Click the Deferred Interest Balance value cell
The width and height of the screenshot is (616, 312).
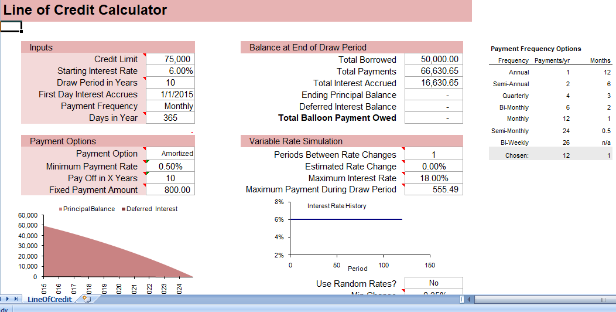pos(434,107)
